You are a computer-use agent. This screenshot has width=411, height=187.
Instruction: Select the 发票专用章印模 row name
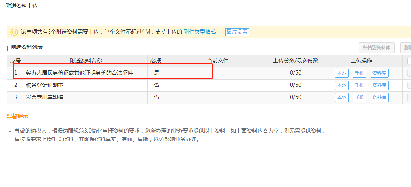(44, 97)
